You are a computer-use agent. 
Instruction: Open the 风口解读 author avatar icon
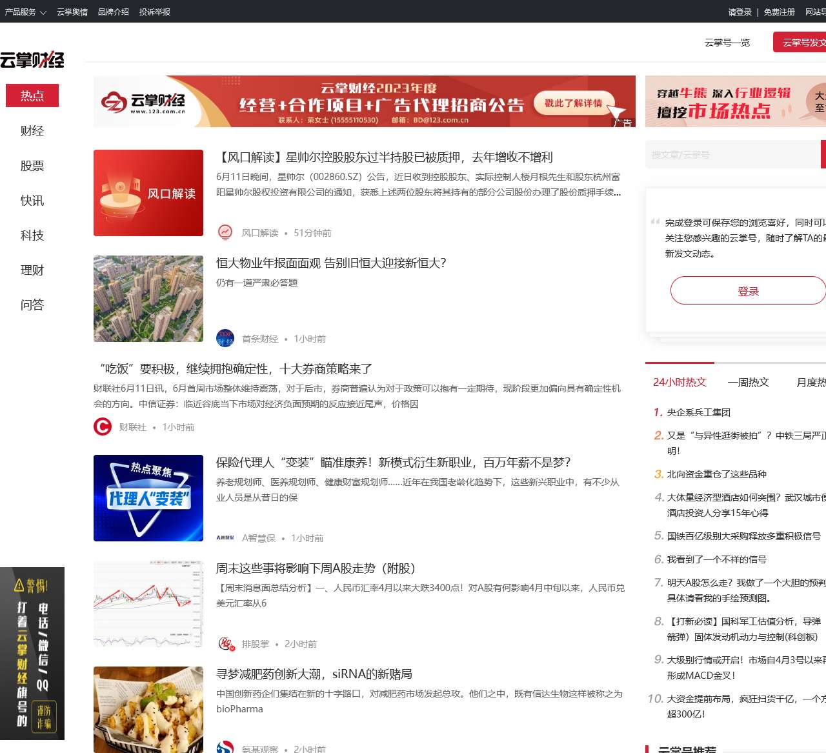click(225, 232)
